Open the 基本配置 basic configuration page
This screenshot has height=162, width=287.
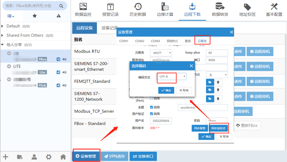tap(274, 10)
